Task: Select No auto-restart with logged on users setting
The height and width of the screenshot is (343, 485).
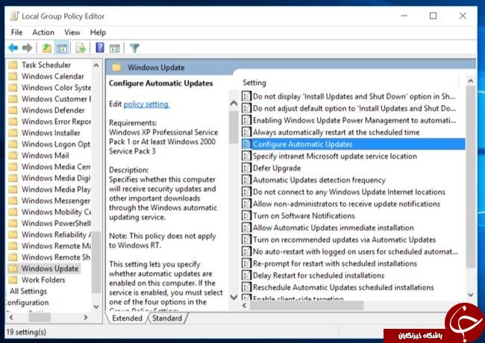Action: click(x=355, y=251)
